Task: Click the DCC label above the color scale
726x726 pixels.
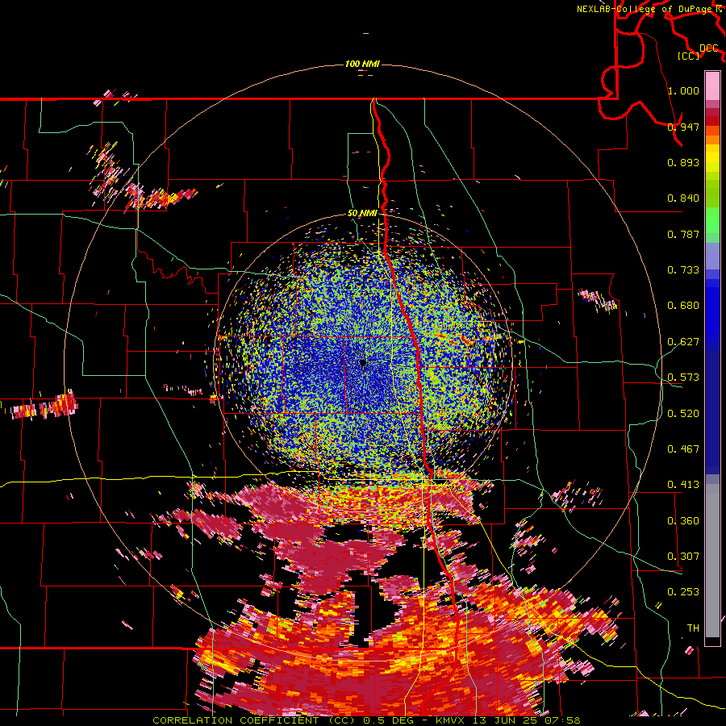Action: click(x=708, y=48)
